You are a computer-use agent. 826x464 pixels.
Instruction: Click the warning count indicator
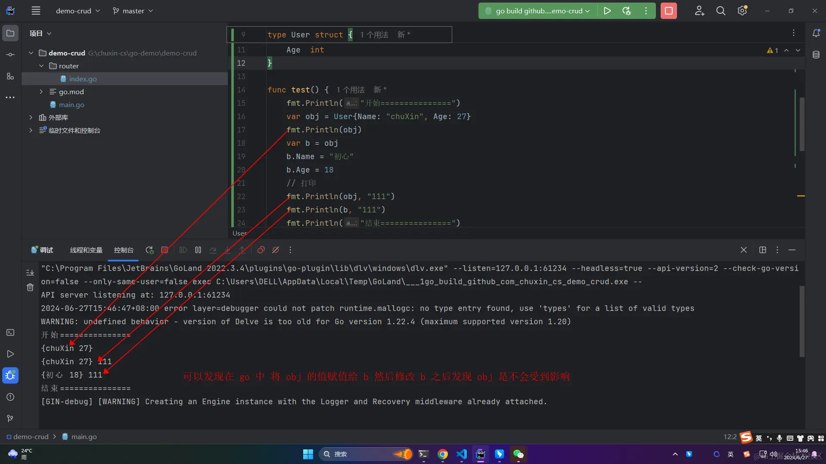tap(773, 50)
